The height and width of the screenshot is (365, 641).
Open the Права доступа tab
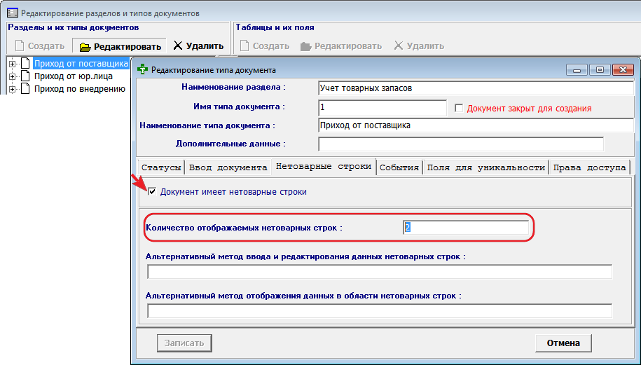(588, 167)
